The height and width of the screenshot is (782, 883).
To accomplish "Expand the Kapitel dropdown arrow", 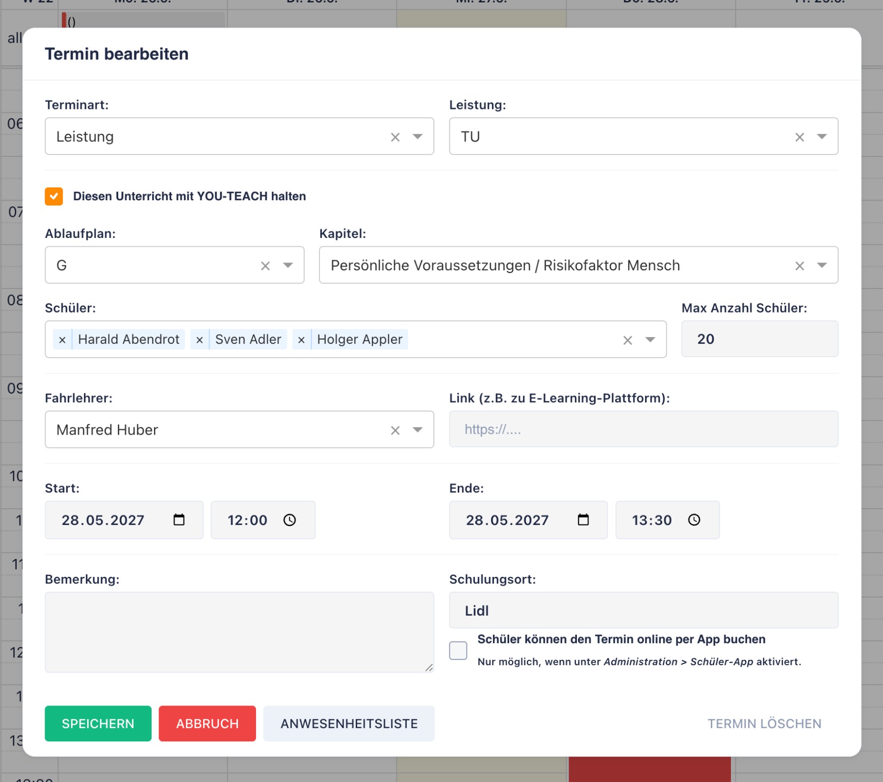I will (822, 265).
